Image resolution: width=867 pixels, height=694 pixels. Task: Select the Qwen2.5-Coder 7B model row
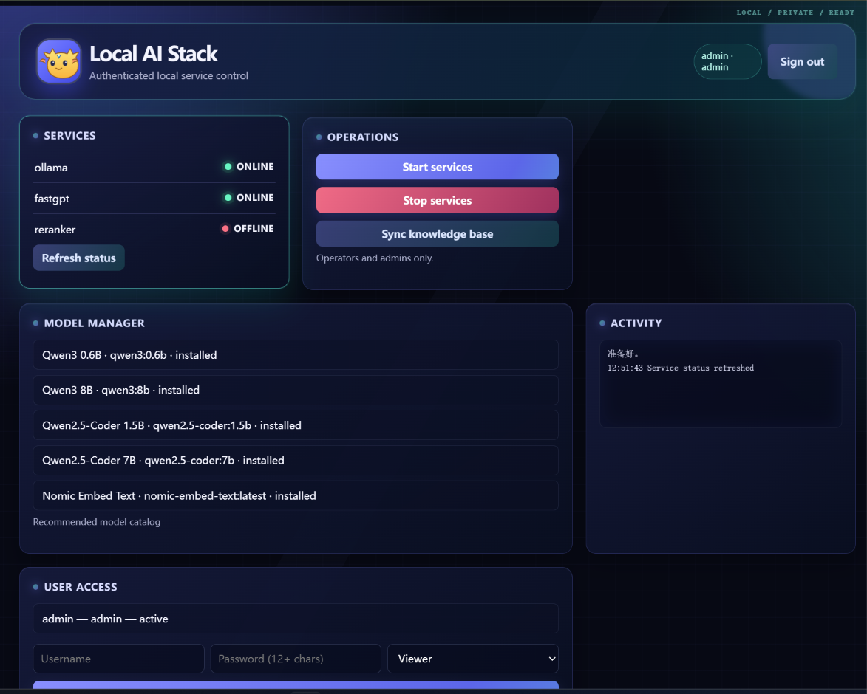pyautogui.click(x=295, y=461)
